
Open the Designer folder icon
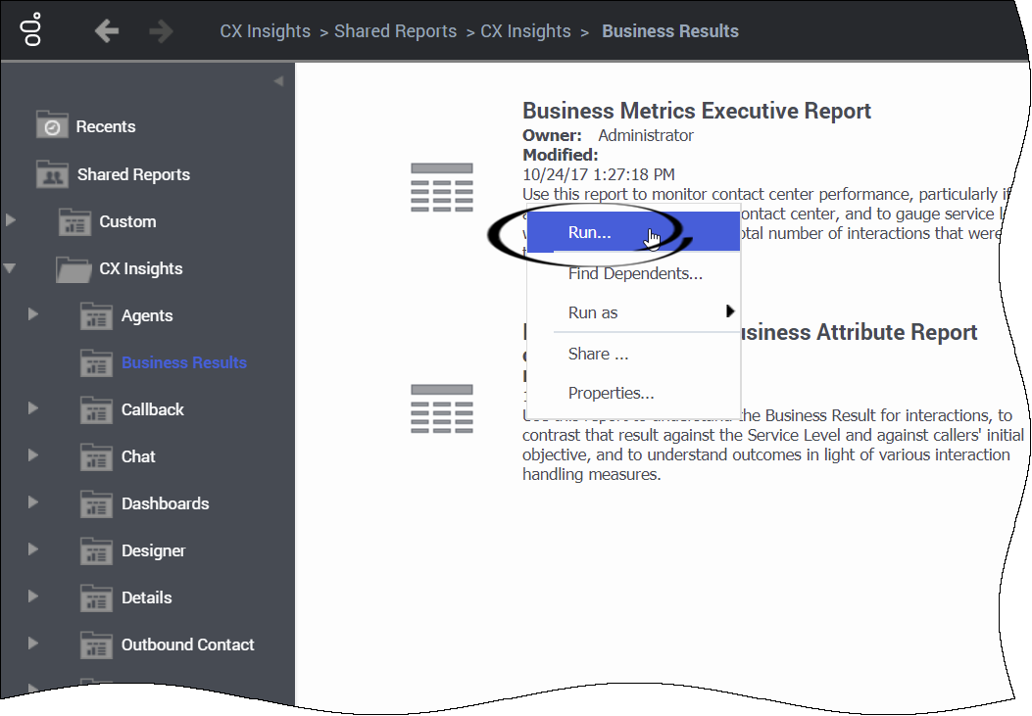[x=96, y=550]
